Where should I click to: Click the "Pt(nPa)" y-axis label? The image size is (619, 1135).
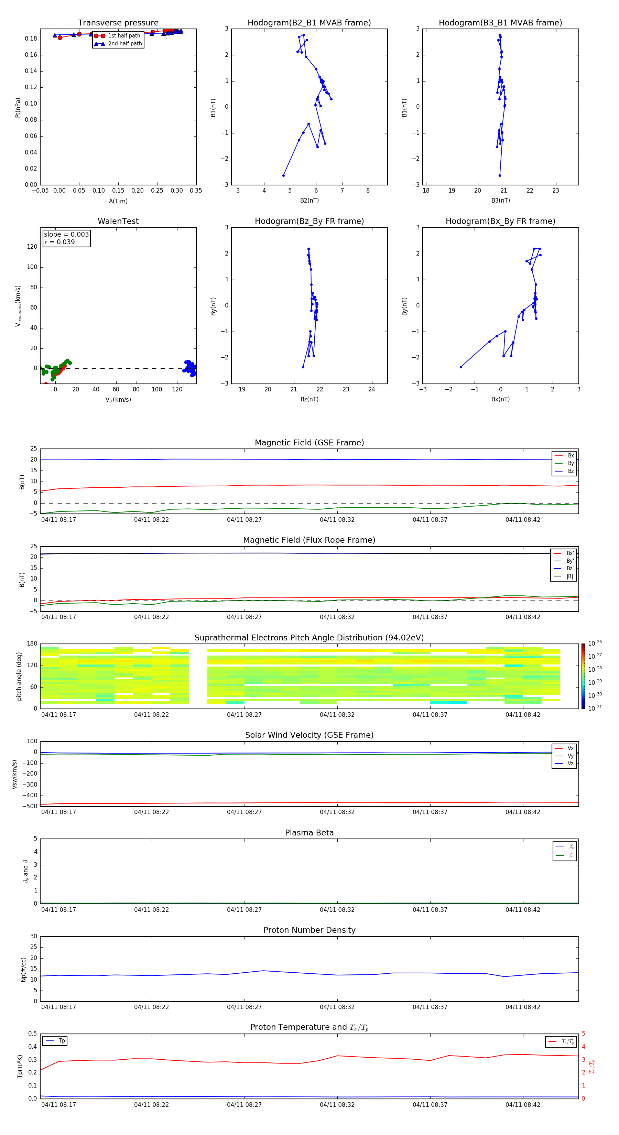pos(18,108)
